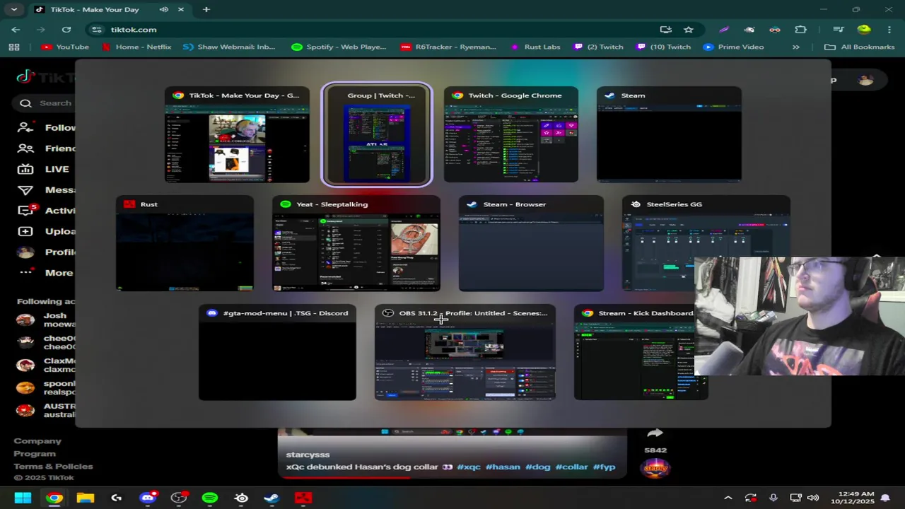Screen dimensions: 905x509
Task: Open the Spotify - Web Player bookmark
Action: [339, 47]
